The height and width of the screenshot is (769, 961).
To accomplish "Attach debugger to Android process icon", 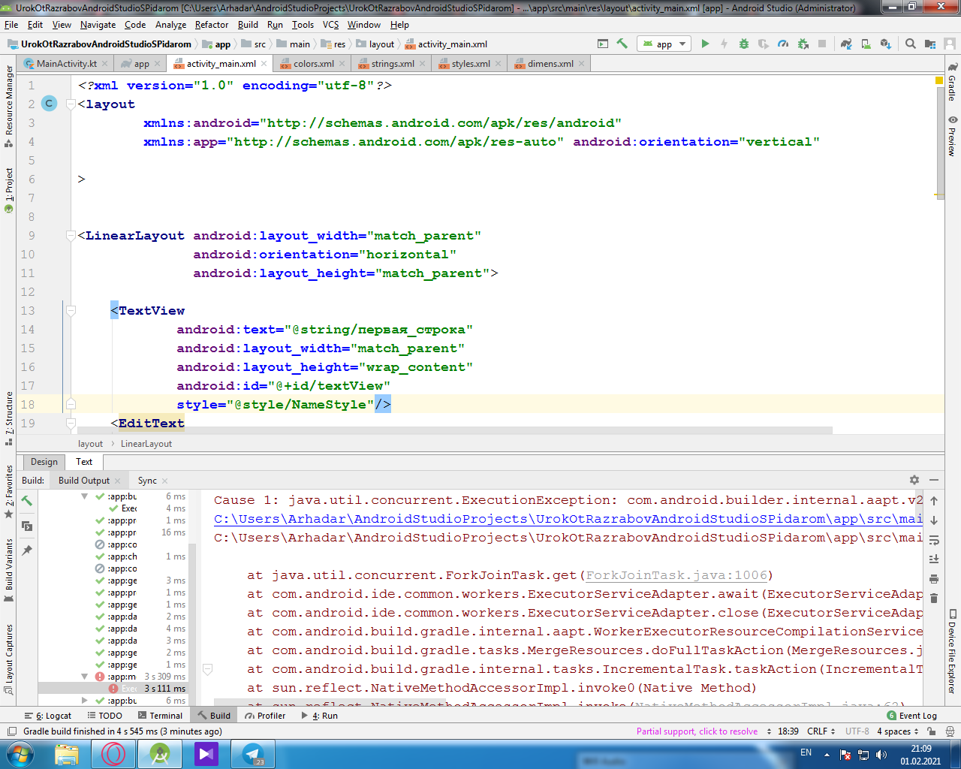I will pos(803,44).
